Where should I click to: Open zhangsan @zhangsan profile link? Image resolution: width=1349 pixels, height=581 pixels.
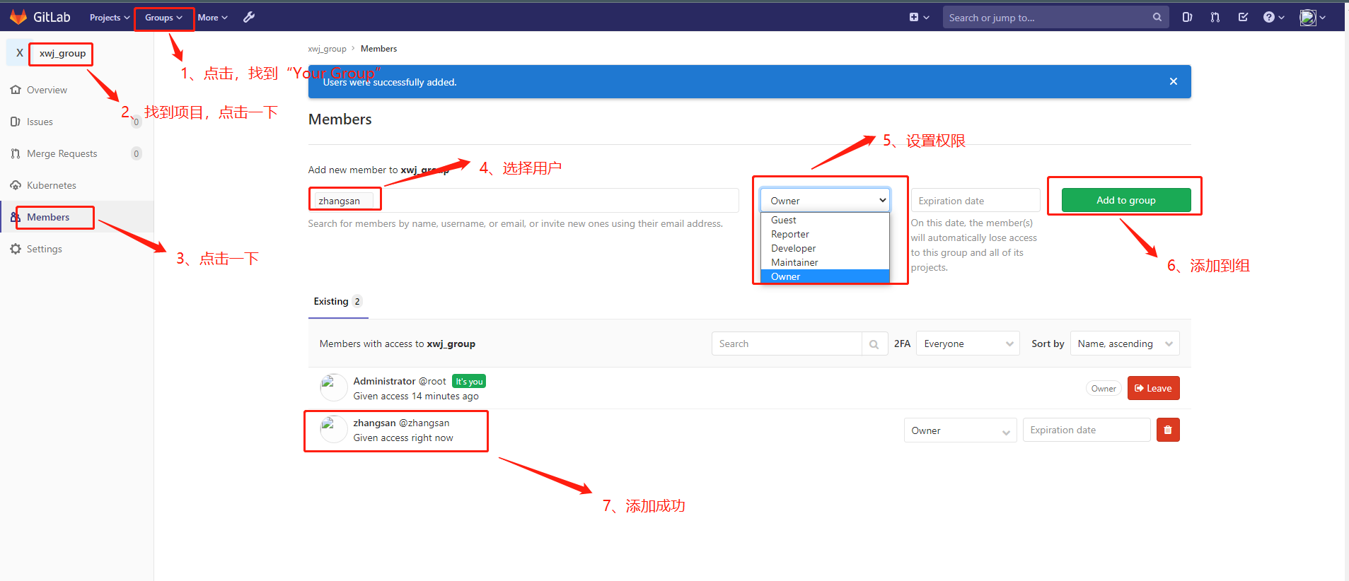[x=401, y=423]
